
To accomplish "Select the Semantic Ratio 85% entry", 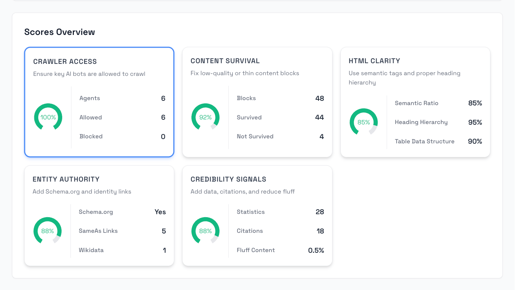I will point(438,103).
